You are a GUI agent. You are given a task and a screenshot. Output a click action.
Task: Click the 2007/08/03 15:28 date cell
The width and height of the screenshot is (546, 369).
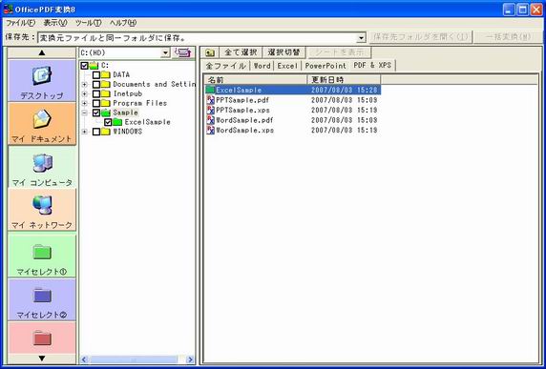[344, 90]
